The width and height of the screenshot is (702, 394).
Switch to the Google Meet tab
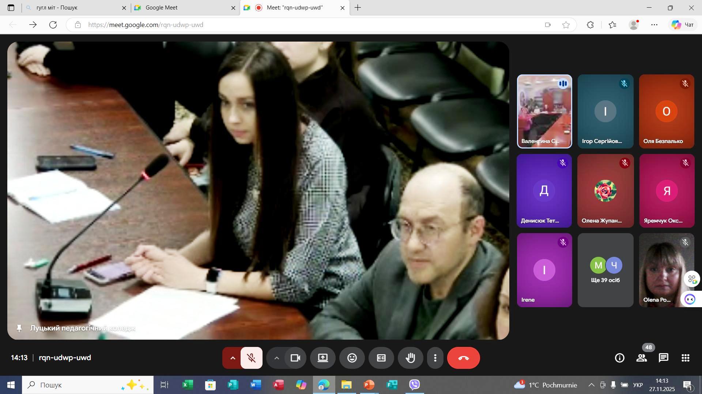click(183, 8)
